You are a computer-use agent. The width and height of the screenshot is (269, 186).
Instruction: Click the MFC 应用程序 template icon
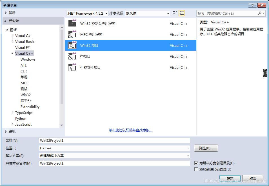(72, 34)
